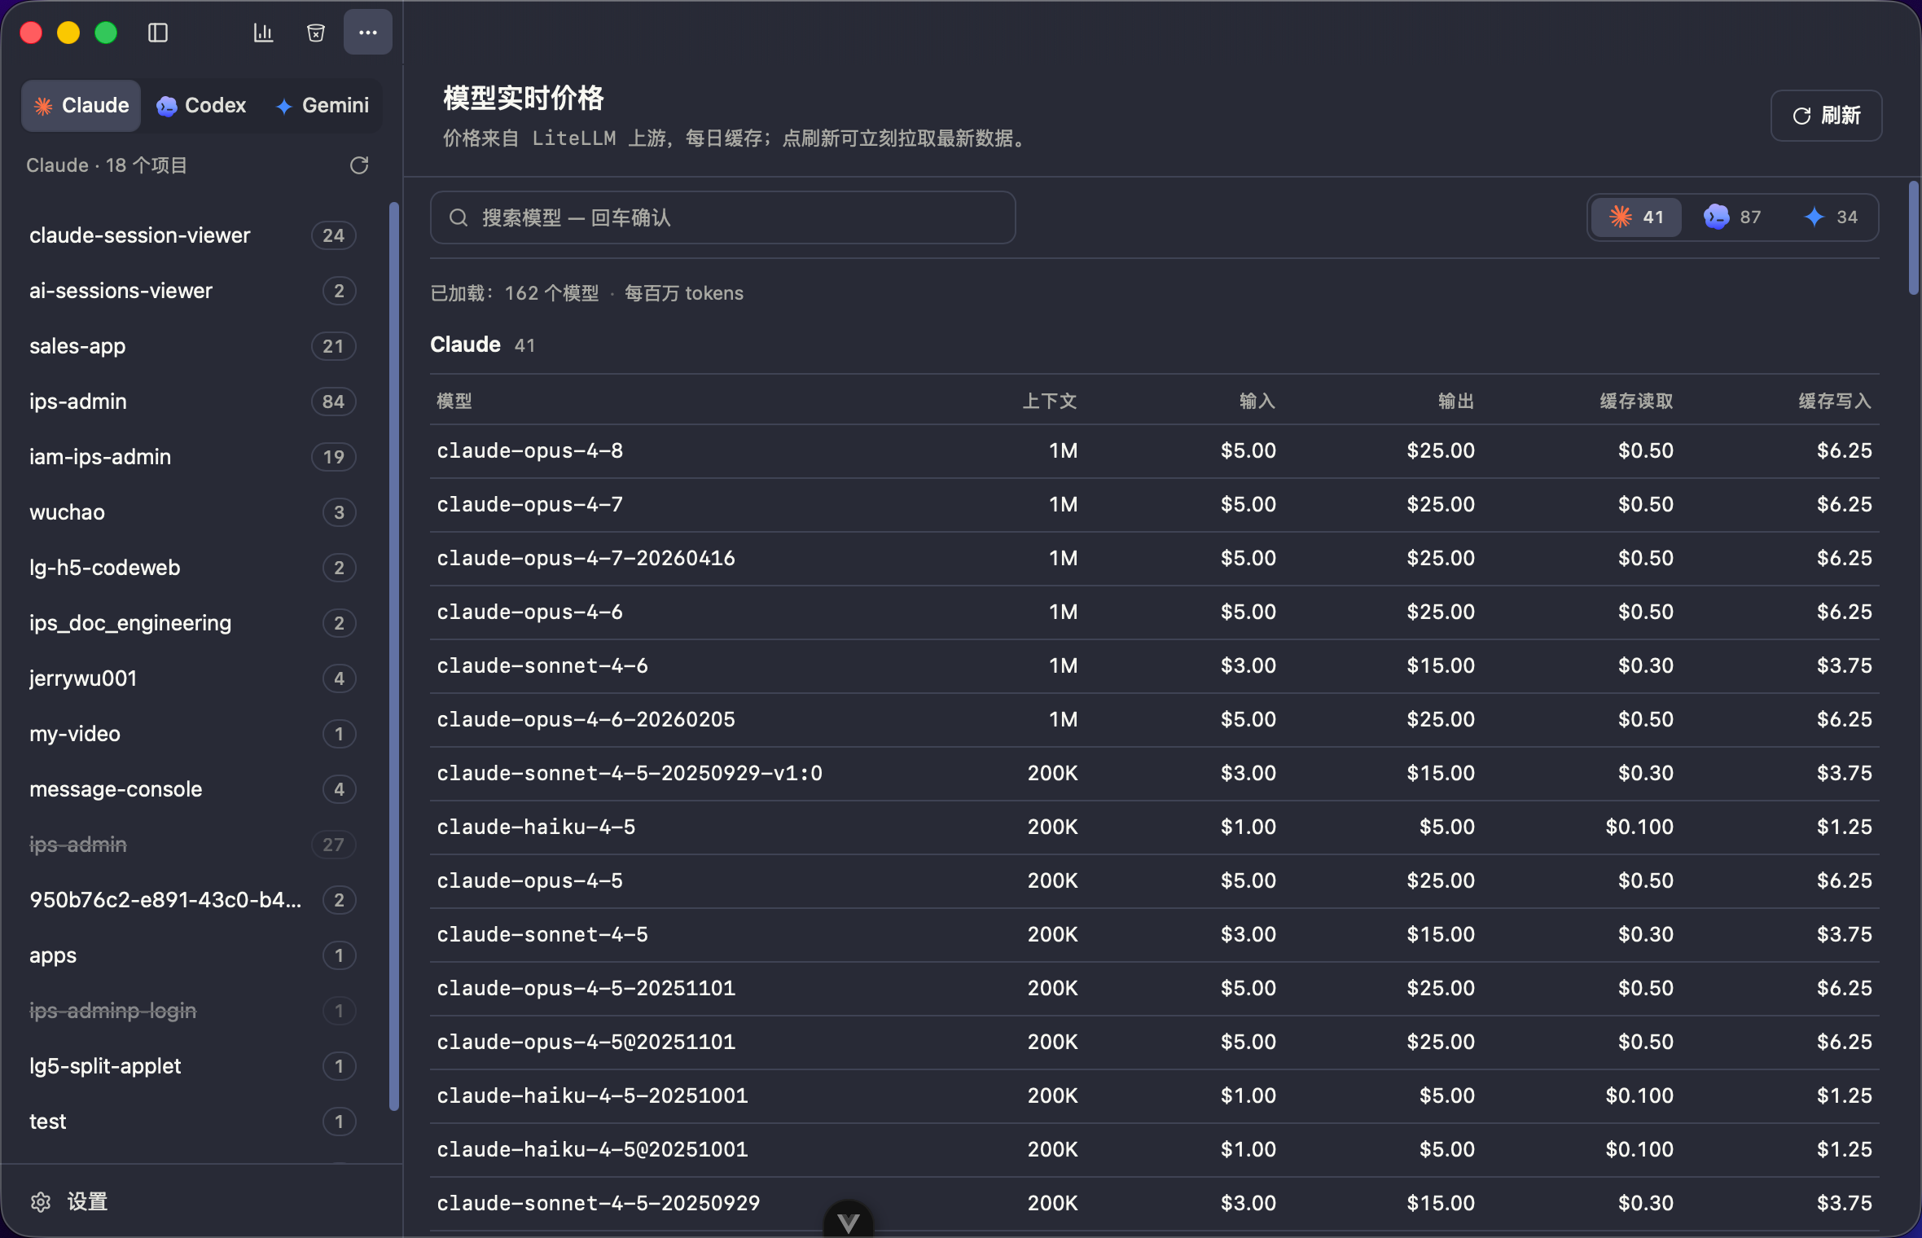Select the wuchao project
Screen dimensions: 1922x1238
click(x=193, y=512)
